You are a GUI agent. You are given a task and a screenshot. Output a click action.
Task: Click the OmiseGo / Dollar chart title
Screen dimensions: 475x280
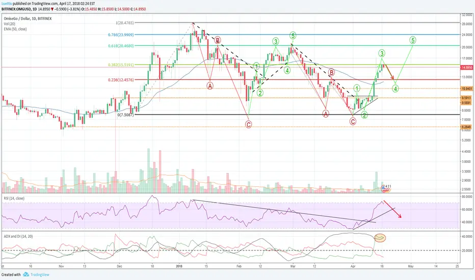pyautogui.click(x=28, y=18)
